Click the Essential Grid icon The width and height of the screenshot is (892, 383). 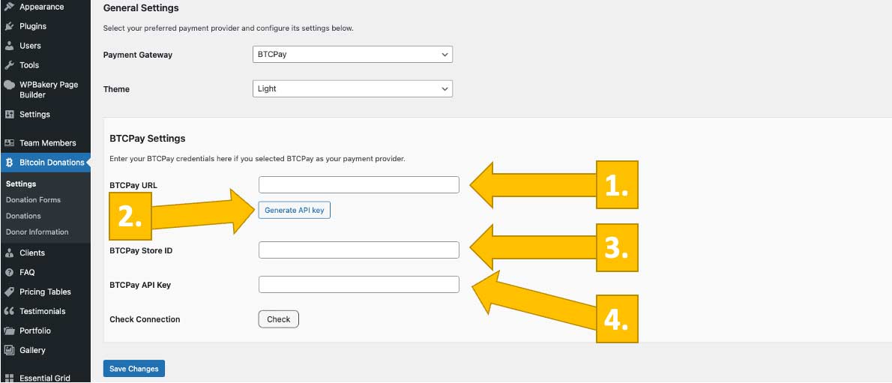click(9, 378)
